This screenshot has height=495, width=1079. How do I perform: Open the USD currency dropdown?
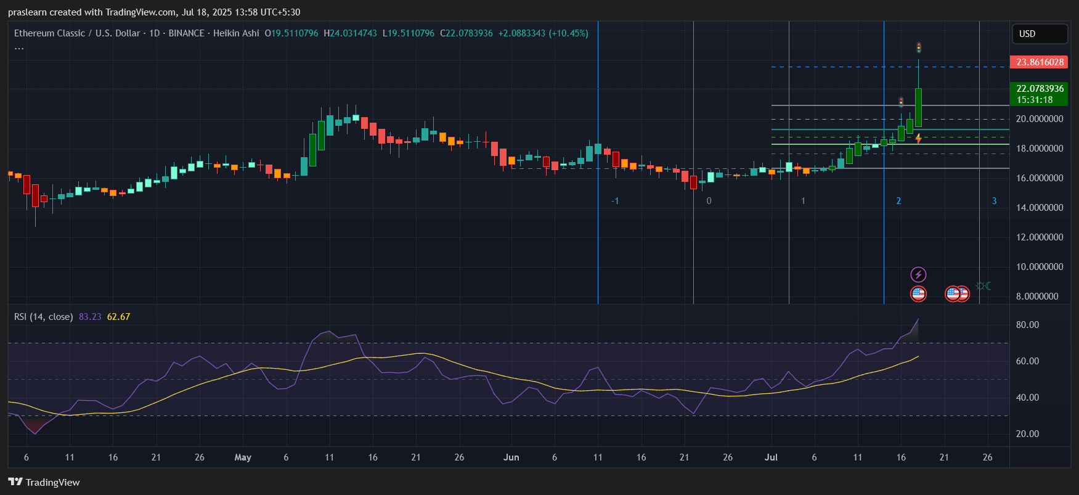[1040, 34]
